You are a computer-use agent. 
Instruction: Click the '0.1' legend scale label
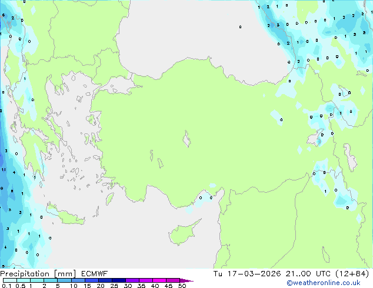tap(6, 286)
